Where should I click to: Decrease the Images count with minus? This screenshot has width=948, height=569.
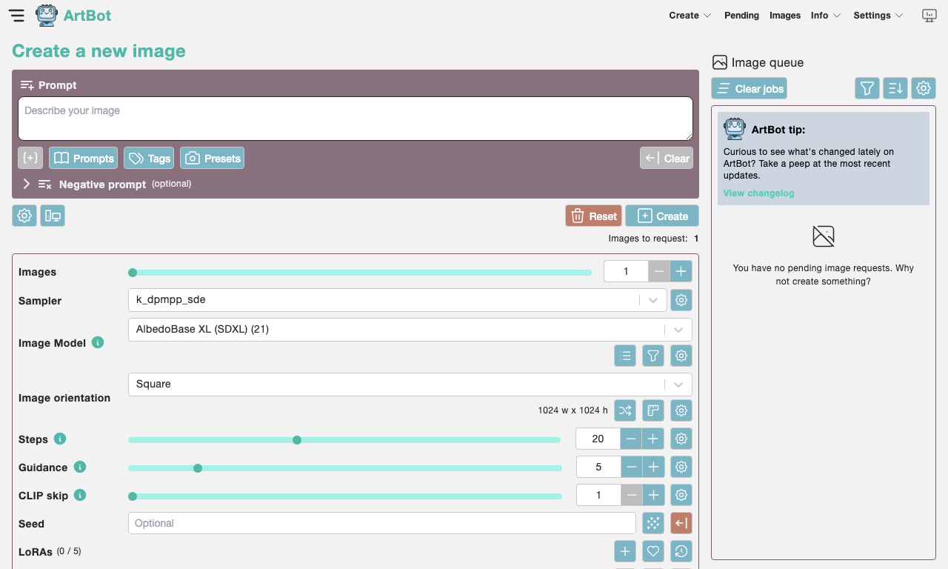pyautogui.click(x=659, y=271)
